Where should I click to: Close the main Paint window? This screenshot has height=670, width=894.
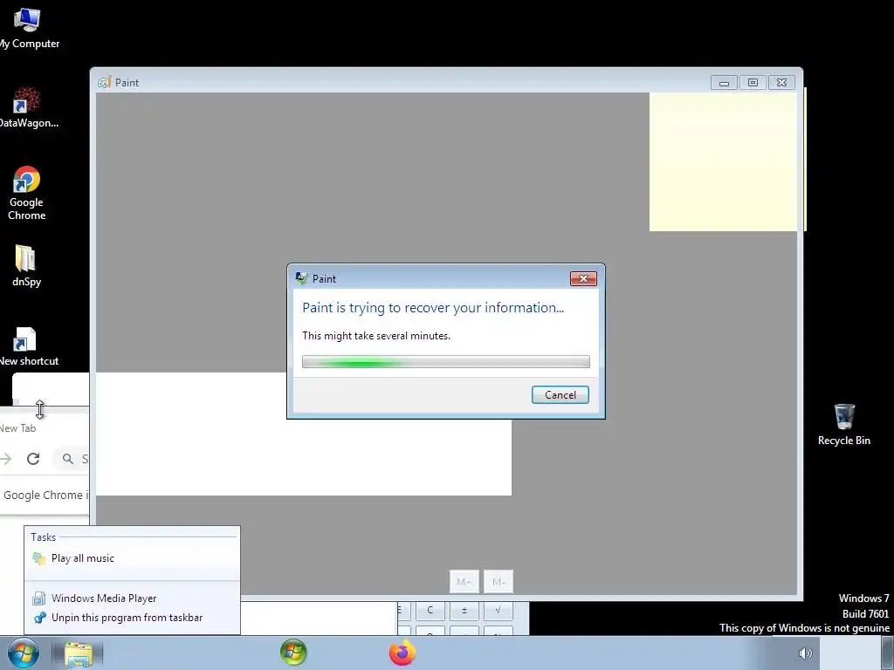coord(781,83)
